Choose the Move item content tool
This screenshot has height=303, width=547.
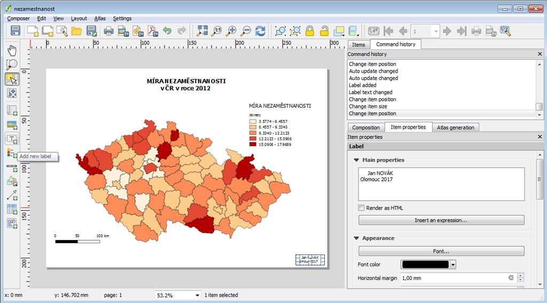point(12,93)
